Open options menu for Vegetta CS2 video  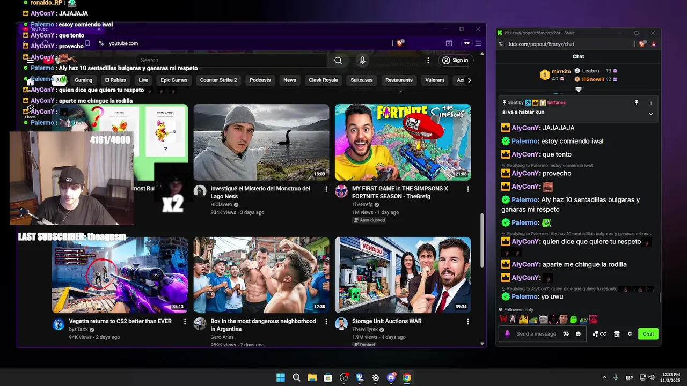tap(185, 322)
